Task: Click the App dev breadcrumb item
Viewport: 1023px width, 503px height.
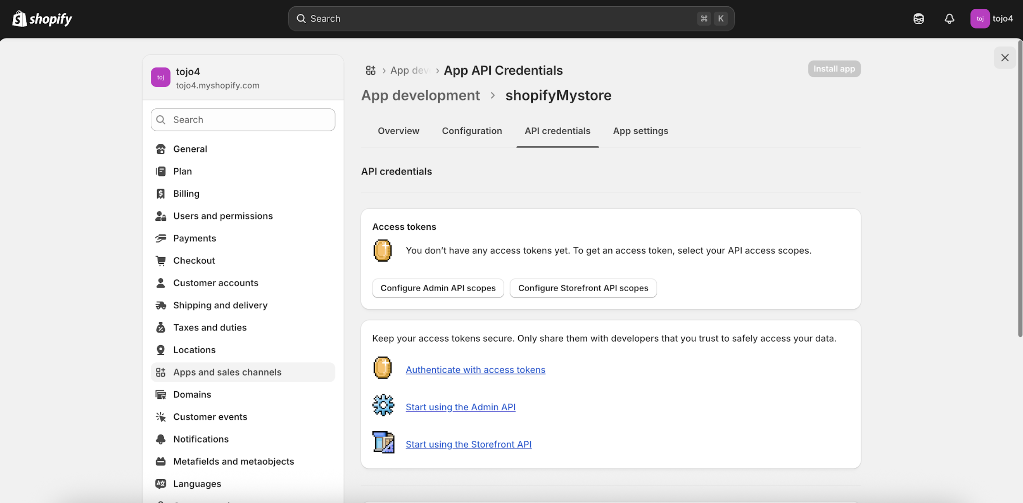Action: pos(409,70)
